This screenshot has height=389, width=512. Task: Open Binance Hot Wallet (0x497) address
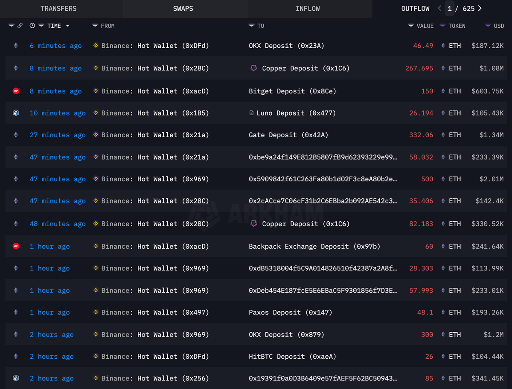(x=155, y=313)
